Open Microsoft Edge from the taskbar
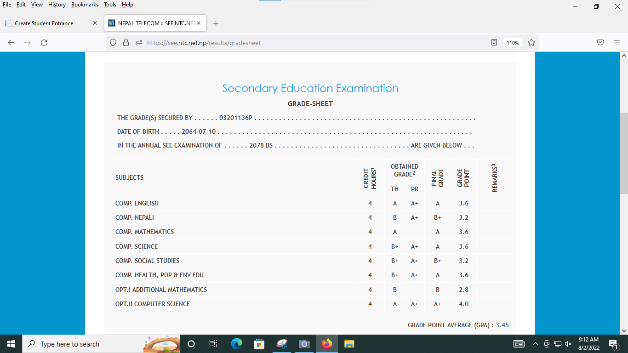 237,344
